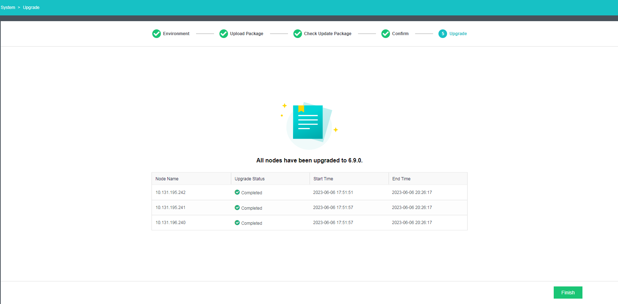Screen dimensions: 618x304
Task: Select the Upload Package step label
Action: click(x=247, y=34)
